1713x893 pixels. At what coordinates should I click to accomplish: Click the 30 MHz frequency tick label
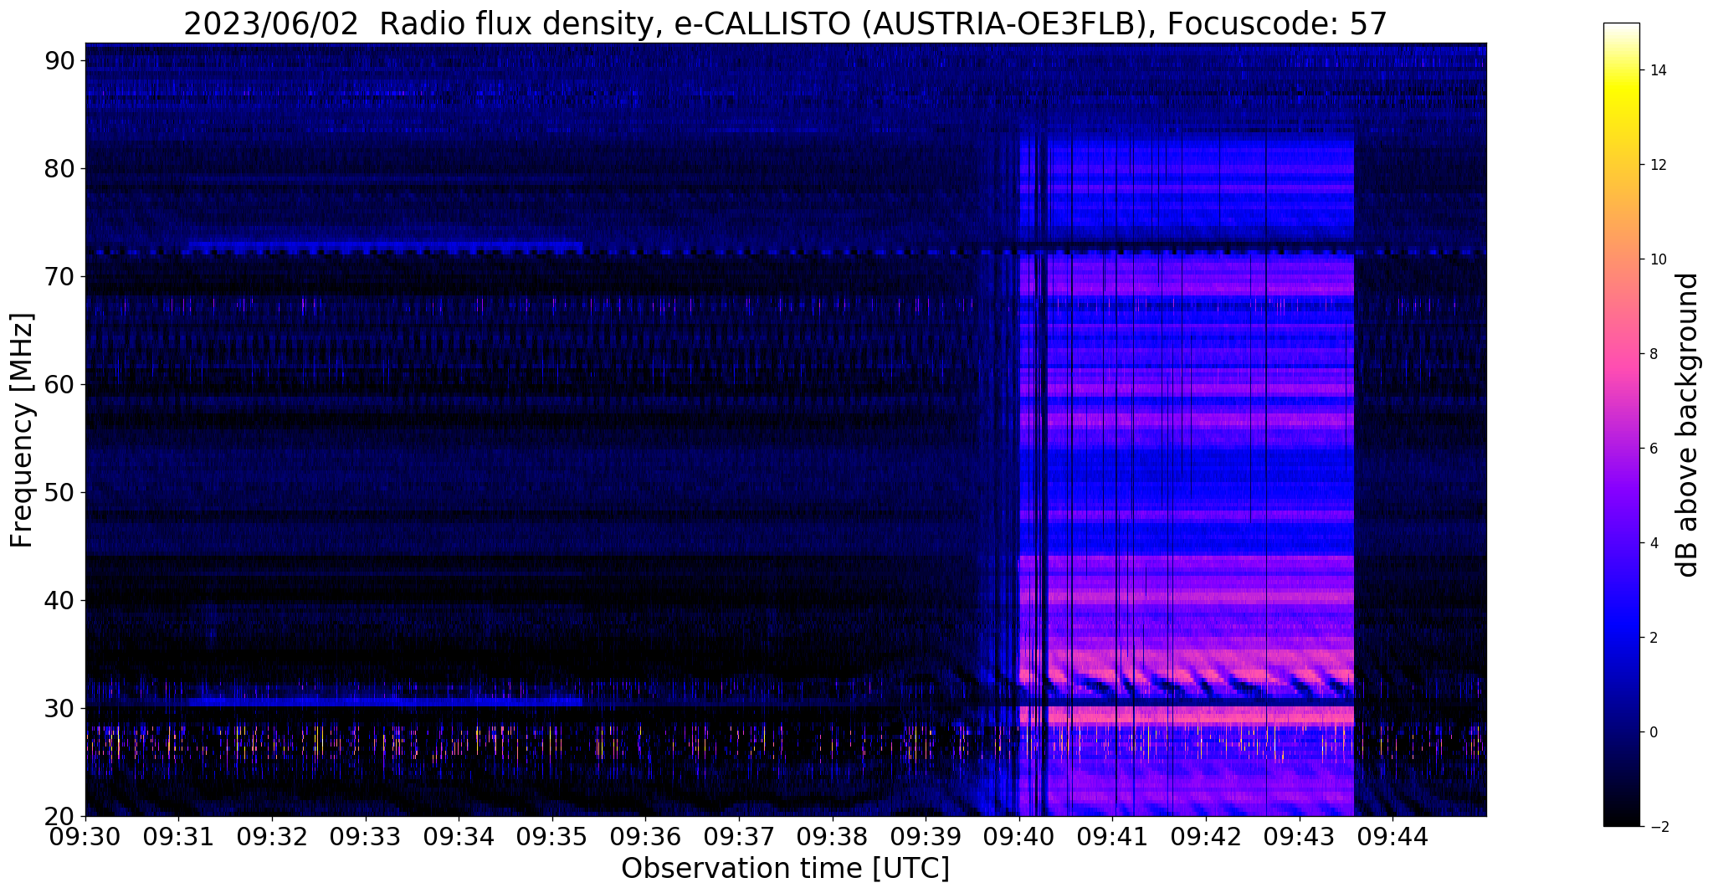pyautogui.click(x=59, y=708)
